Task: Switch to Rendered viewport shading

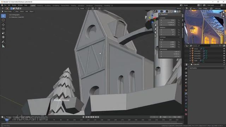Action: [180, 11]
